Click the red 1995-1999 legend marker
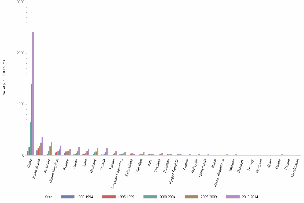This screenshot has width=304, height=203. coord(109,197)
